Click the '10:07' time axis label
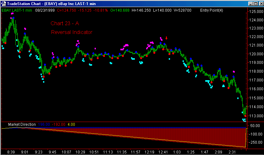The width and height of the screenshot is (264, 155). click(x=66, y=152)
